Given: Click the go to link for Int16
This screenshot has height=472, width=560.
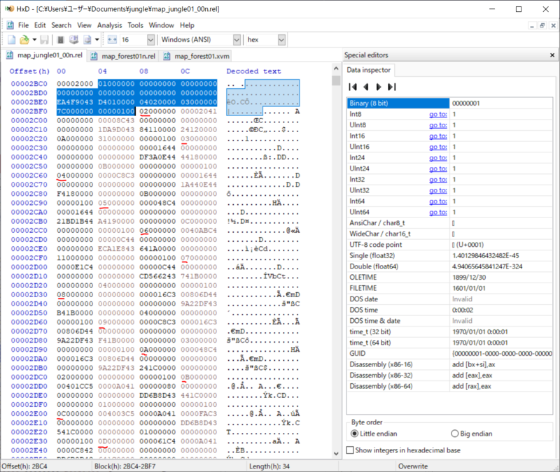Looking at the screenshot, I should [438, 136].
